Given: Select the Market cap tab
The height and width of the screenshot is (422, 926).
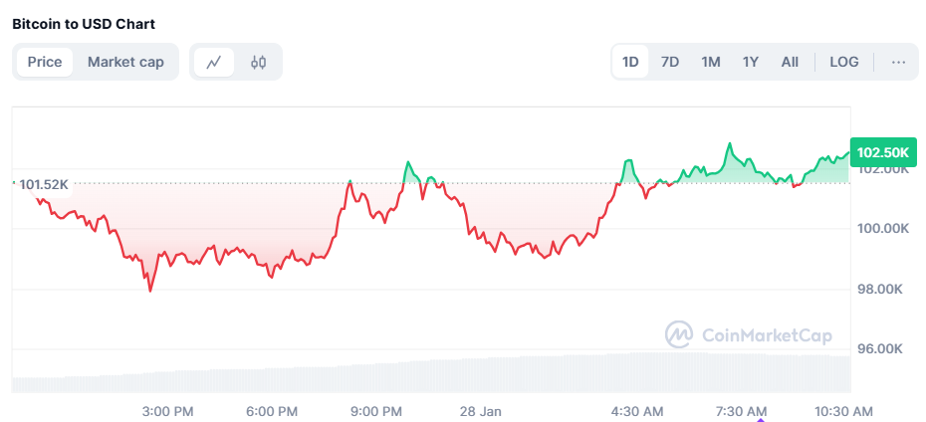Looking at the screenshot, I should pos(125,62).
